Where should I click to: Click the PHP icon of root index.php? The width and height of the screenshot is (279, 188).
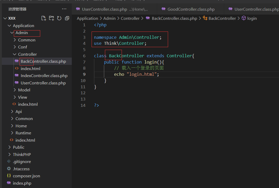tap(9, 183)
